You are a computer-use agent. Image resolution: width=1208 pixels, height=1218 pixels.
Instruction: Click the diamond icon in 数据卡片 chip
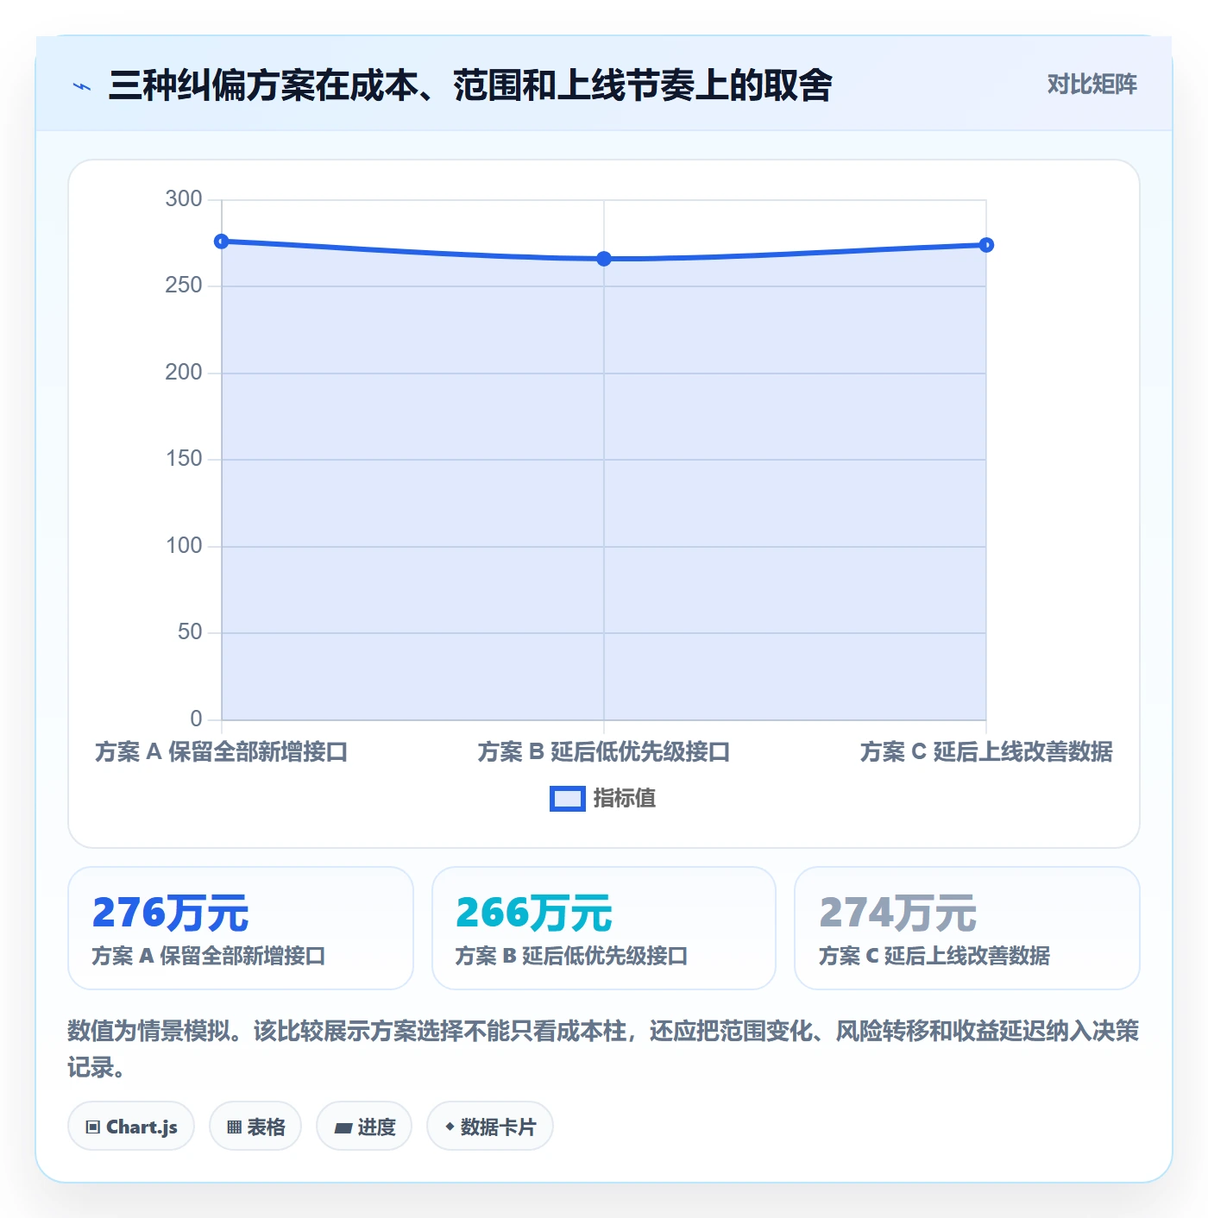point(450,1127)
